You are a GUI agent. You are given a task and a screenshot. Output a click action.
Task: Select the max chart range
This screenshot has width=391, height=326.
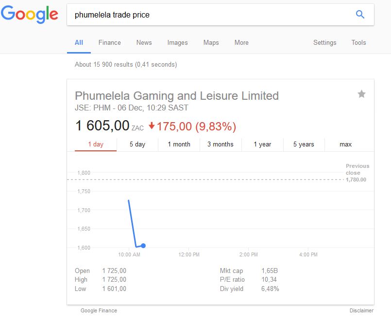click(346, 145)
